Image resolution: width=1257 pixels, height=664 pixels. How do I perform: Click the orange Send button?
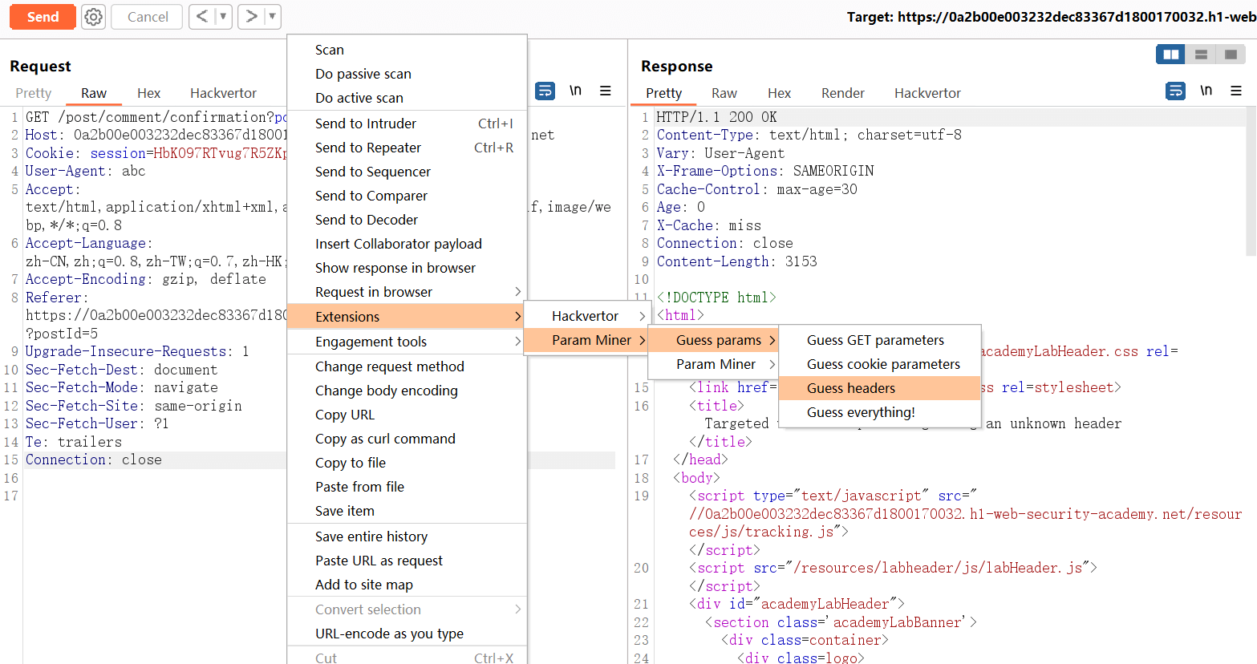coord(43,17)
